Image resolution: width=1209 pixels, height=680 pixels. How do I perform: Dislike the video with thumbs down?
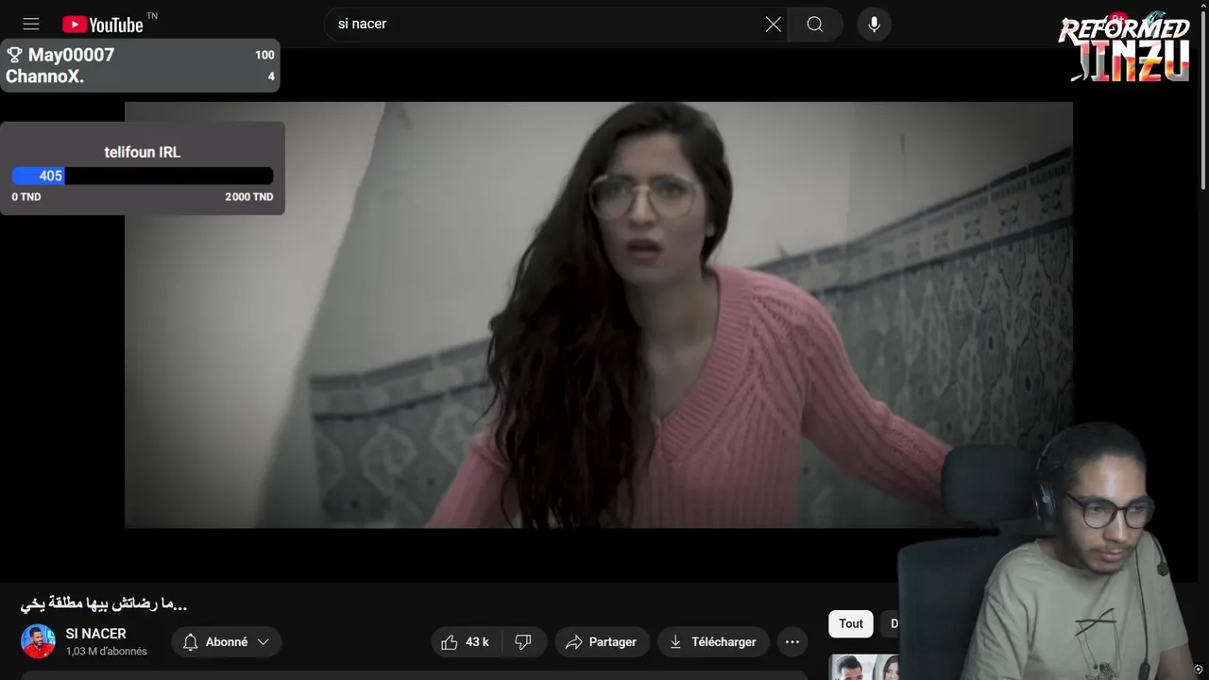(523, 642)
